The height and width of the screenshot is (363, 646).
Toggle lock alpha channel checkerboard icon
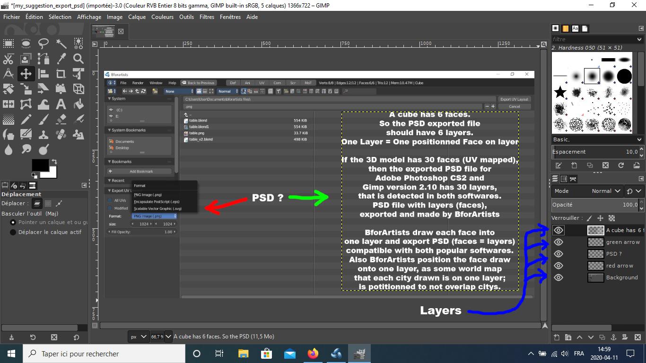tap(611, 218)
